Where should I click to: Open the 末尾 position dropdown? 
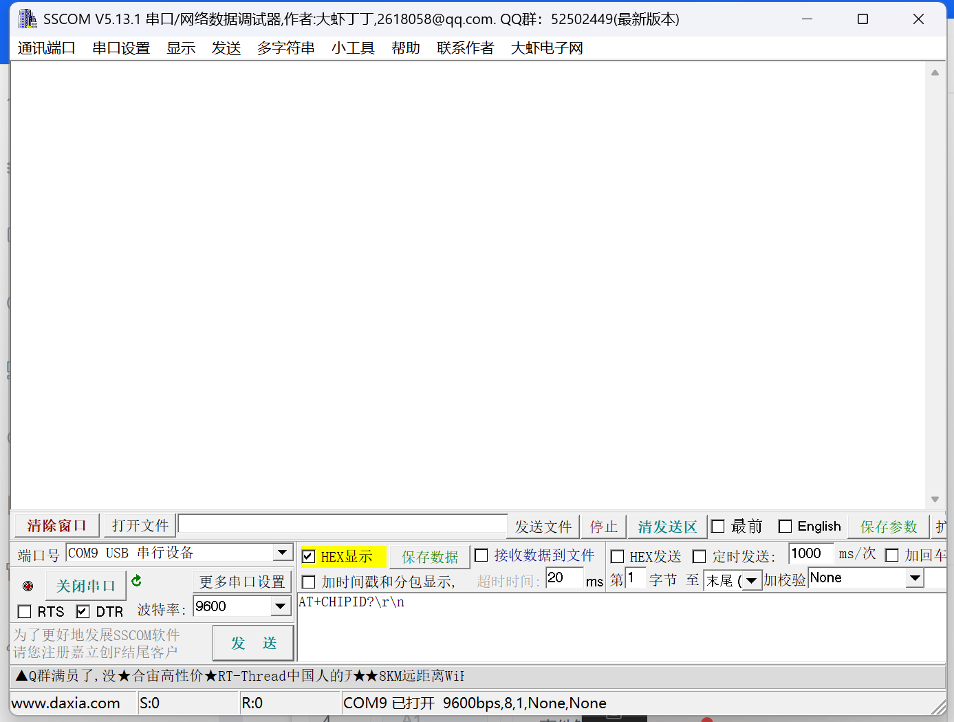click(x=750, y=580)
